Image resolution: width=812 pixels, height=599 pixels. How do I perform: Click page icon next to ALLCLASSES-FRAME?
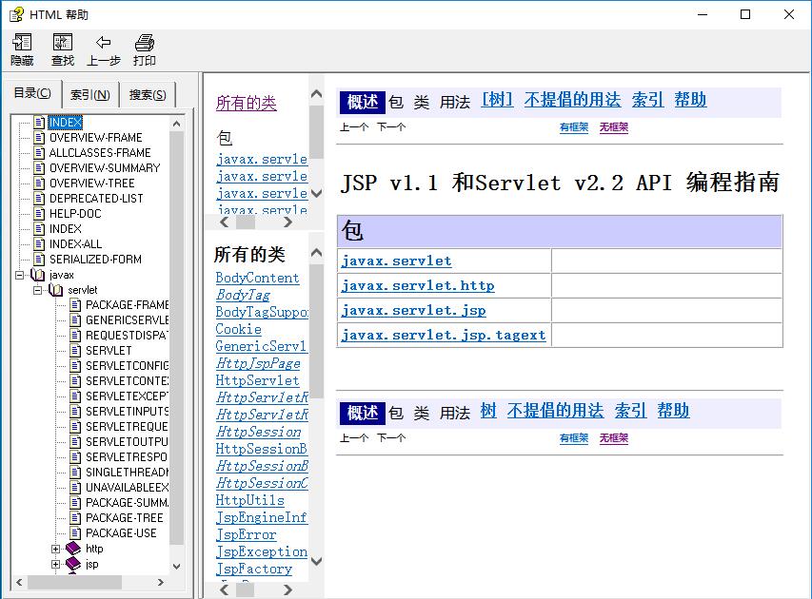(x=39, y=152)
